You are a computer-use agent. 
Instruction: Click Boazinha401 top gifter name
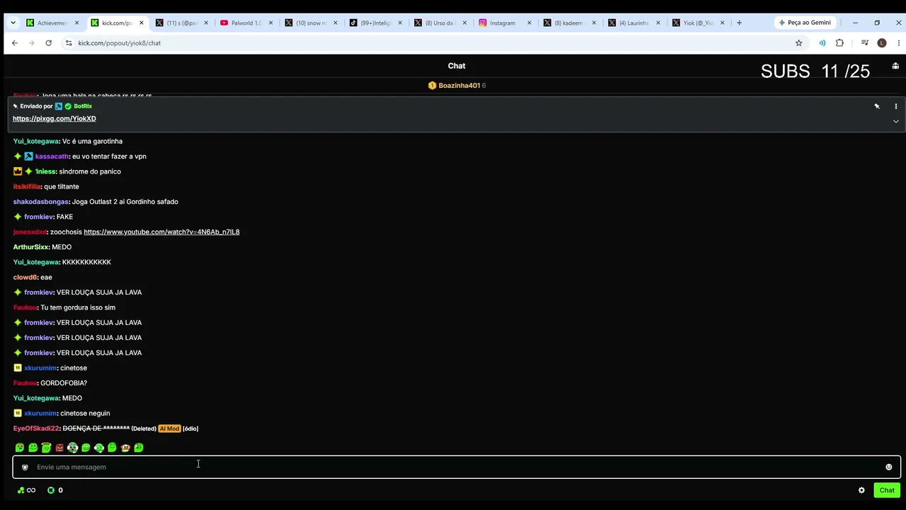(x=459, y=86)
